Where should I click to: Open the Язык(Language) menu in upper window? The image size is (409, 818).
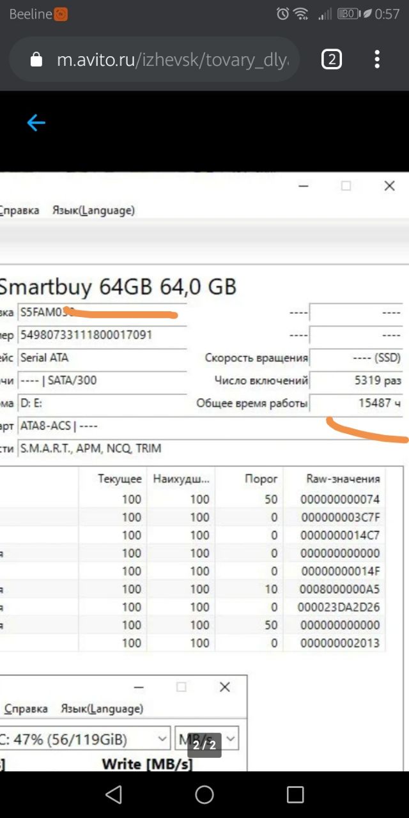[x=93, y=210]
